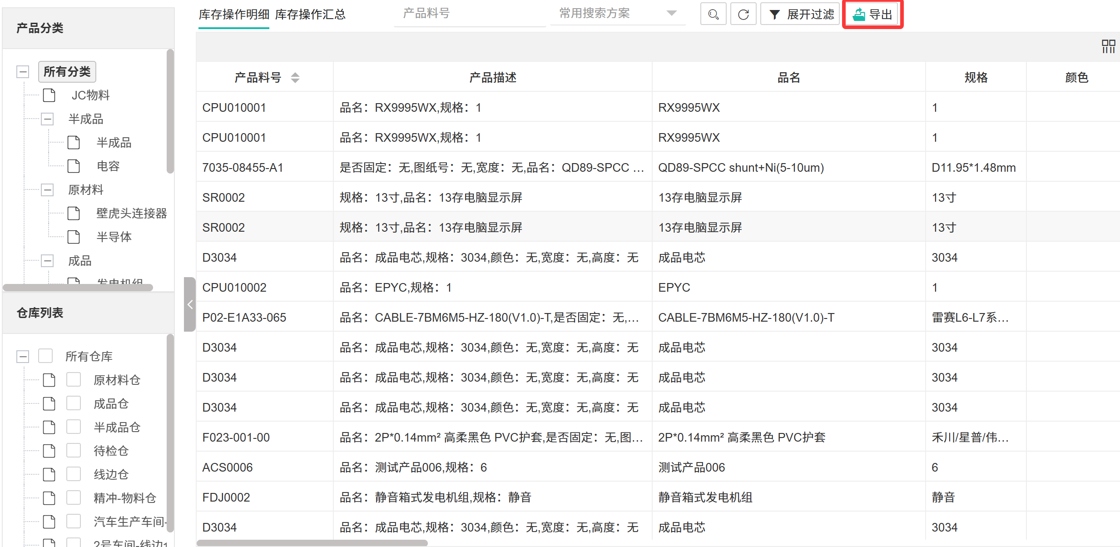Select the 库存操作明细 tab
Screen dimensions: 1120x547
pyautogui.click(x=234, y=15)
